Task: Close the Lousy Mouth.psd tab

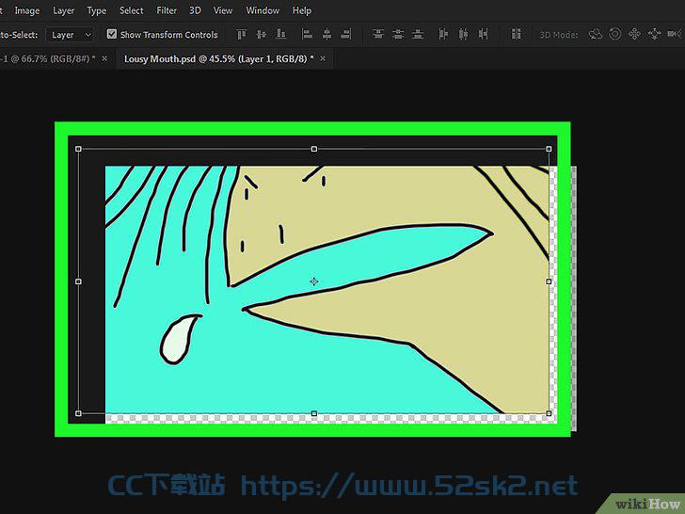Action: pos(323,58)
